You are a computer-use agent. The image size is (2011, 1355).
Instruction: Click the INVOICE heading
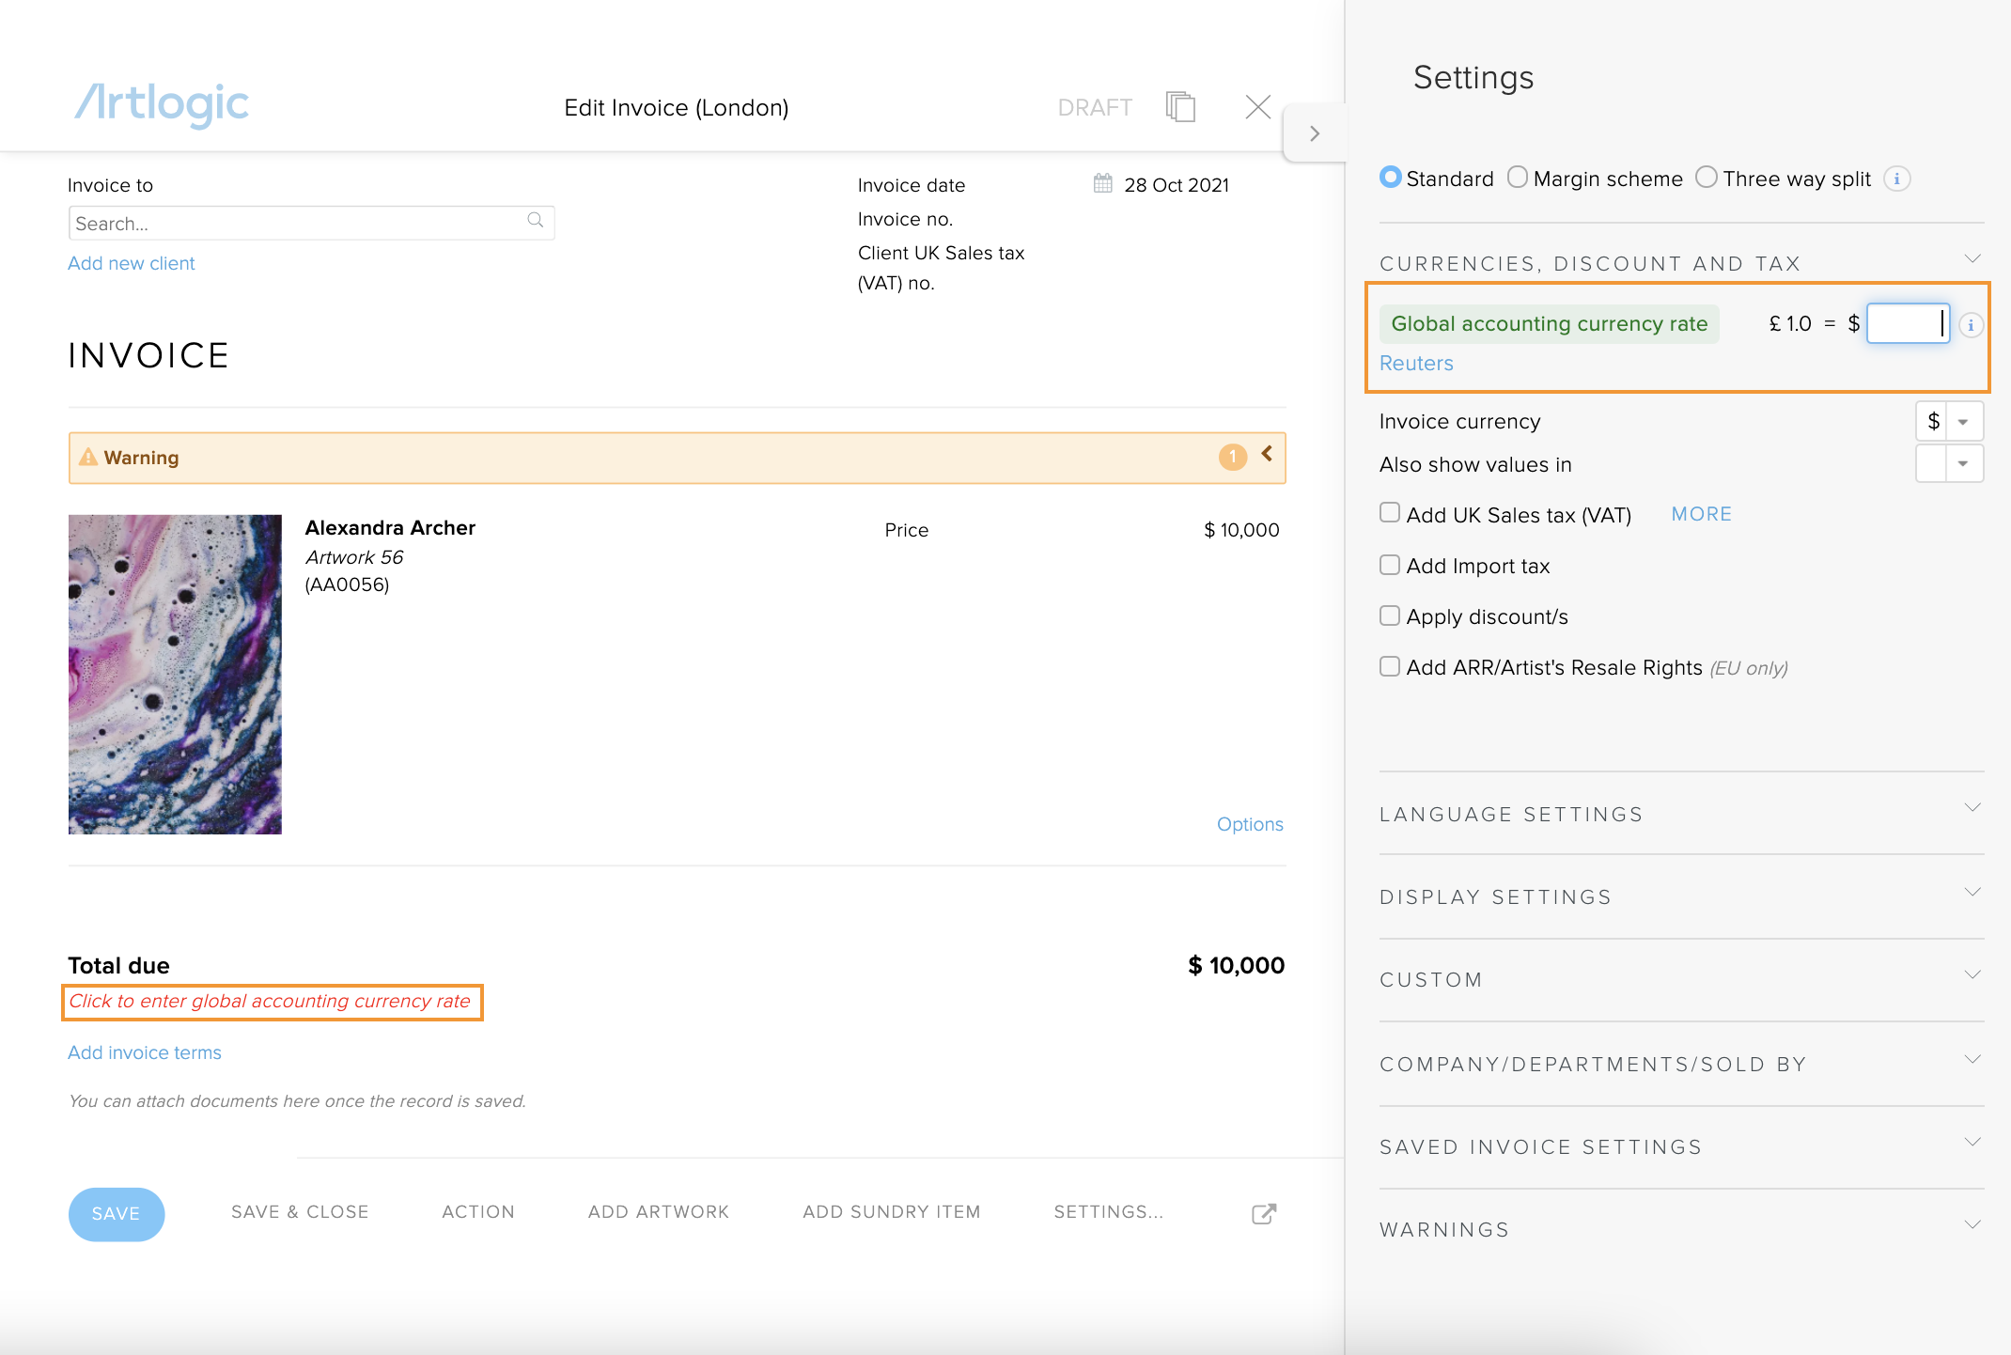click(148, 355)
